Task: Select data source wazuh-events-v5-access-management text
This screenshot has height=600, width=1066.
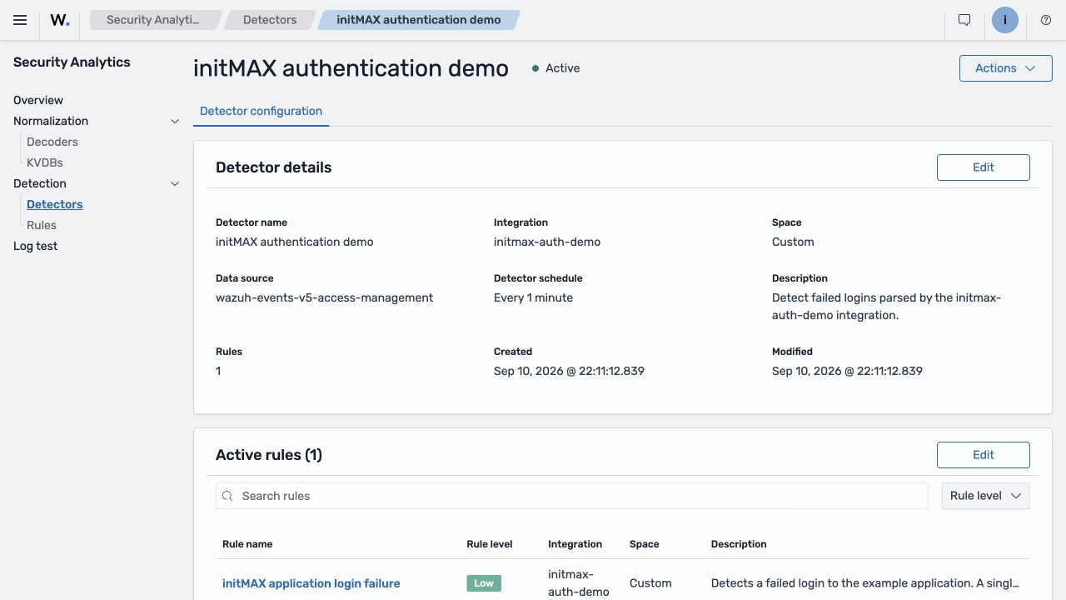Action: click(324, 297)
